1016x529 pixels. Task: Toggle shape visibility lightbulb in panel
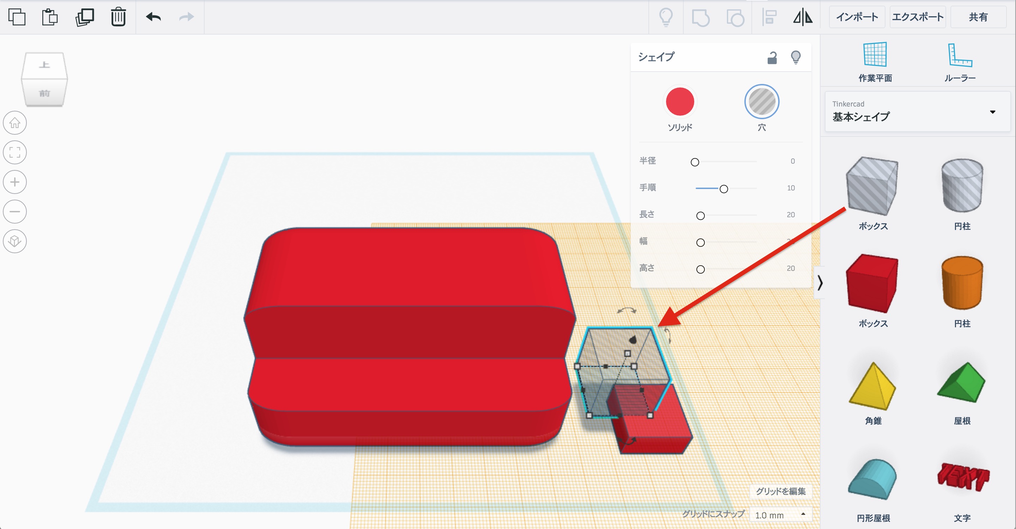tap(796, 57)
